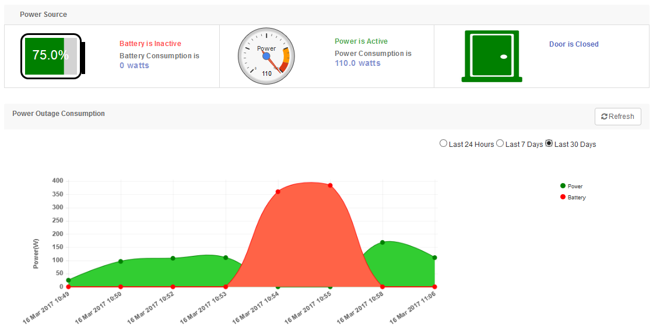Click the 'Battery Consumption is' label

tap(160, 56)
